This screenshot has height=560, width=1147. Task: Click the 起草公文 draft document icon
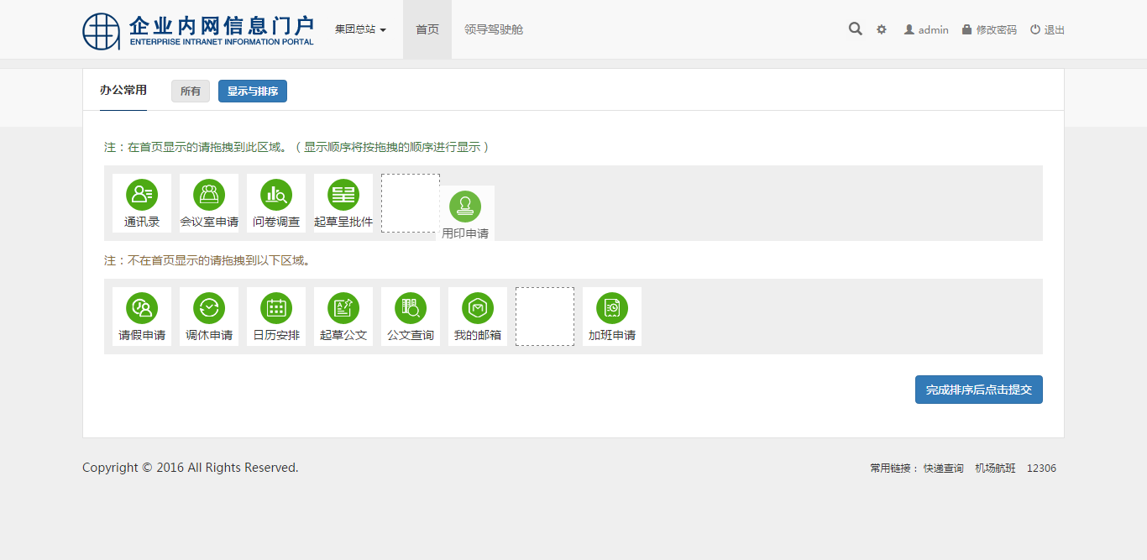click(x=343, y=309)
